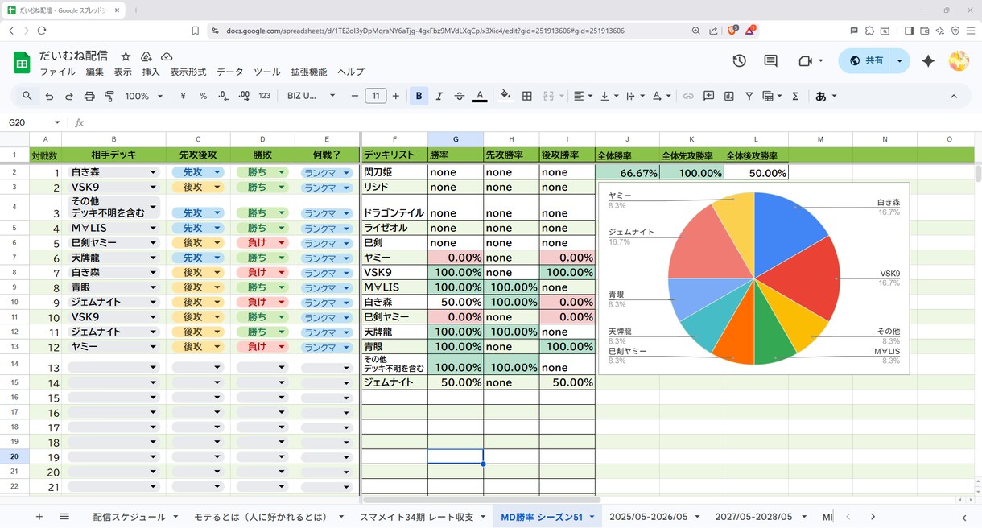982x528 pixels.
Task: Open the BIZ U... font dropdown
Action: pyautogui.click(x=311, y=96)
